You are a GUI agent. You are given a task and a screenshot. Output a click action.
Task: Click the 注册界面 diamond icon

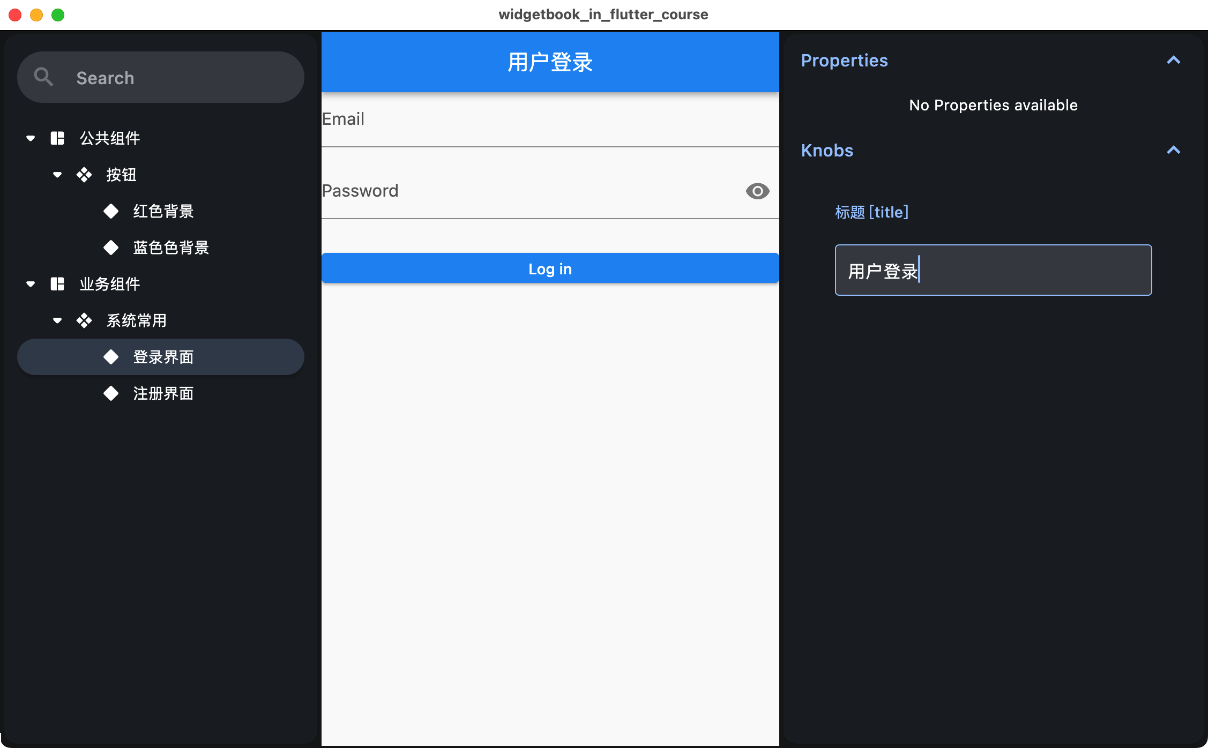click(111, 393)
